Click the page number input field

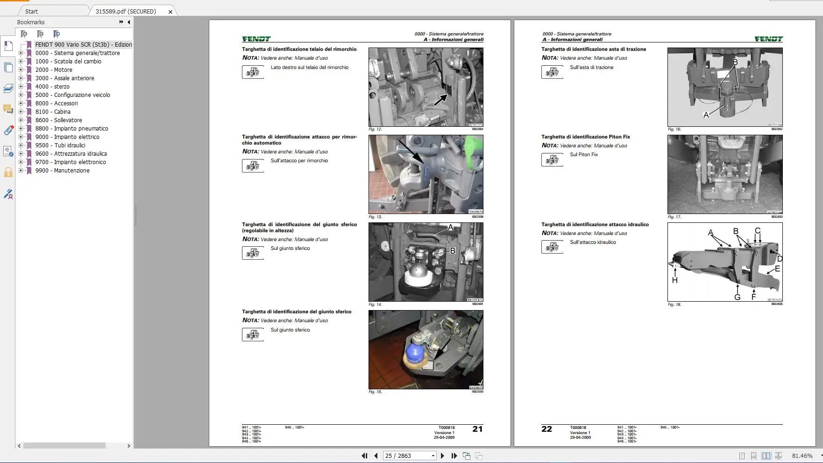pyautogui.click(x=406, y=456)
